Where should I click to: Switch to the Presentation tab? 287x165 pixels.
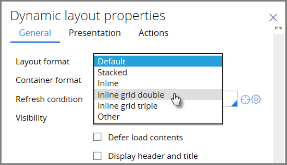(94, 33)
